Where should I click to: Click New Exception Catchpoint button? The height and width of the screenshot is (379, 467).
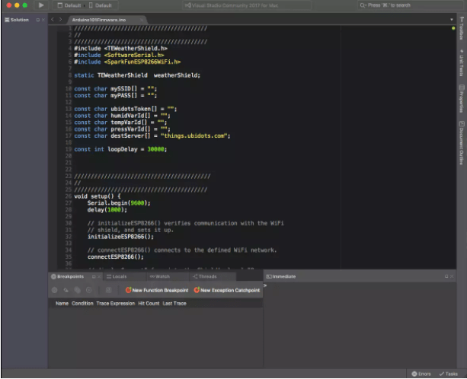tap(227, 290)
